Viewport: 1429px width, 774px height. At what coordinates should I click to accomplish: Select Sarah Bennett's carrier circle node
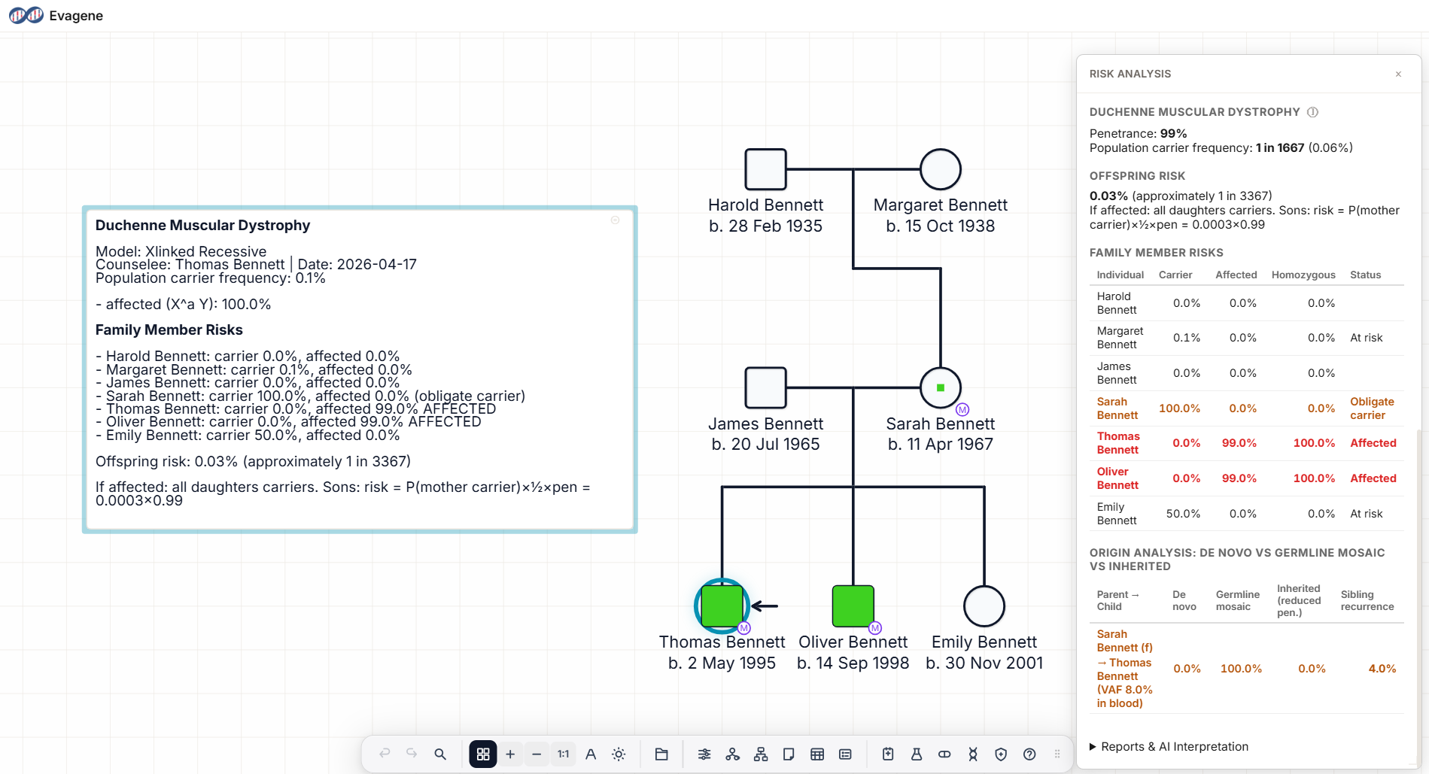940,388
